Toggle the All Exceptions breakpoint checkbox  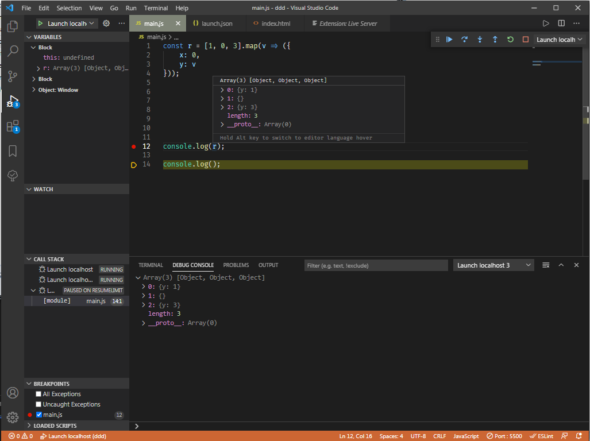[x=38, y=394]
